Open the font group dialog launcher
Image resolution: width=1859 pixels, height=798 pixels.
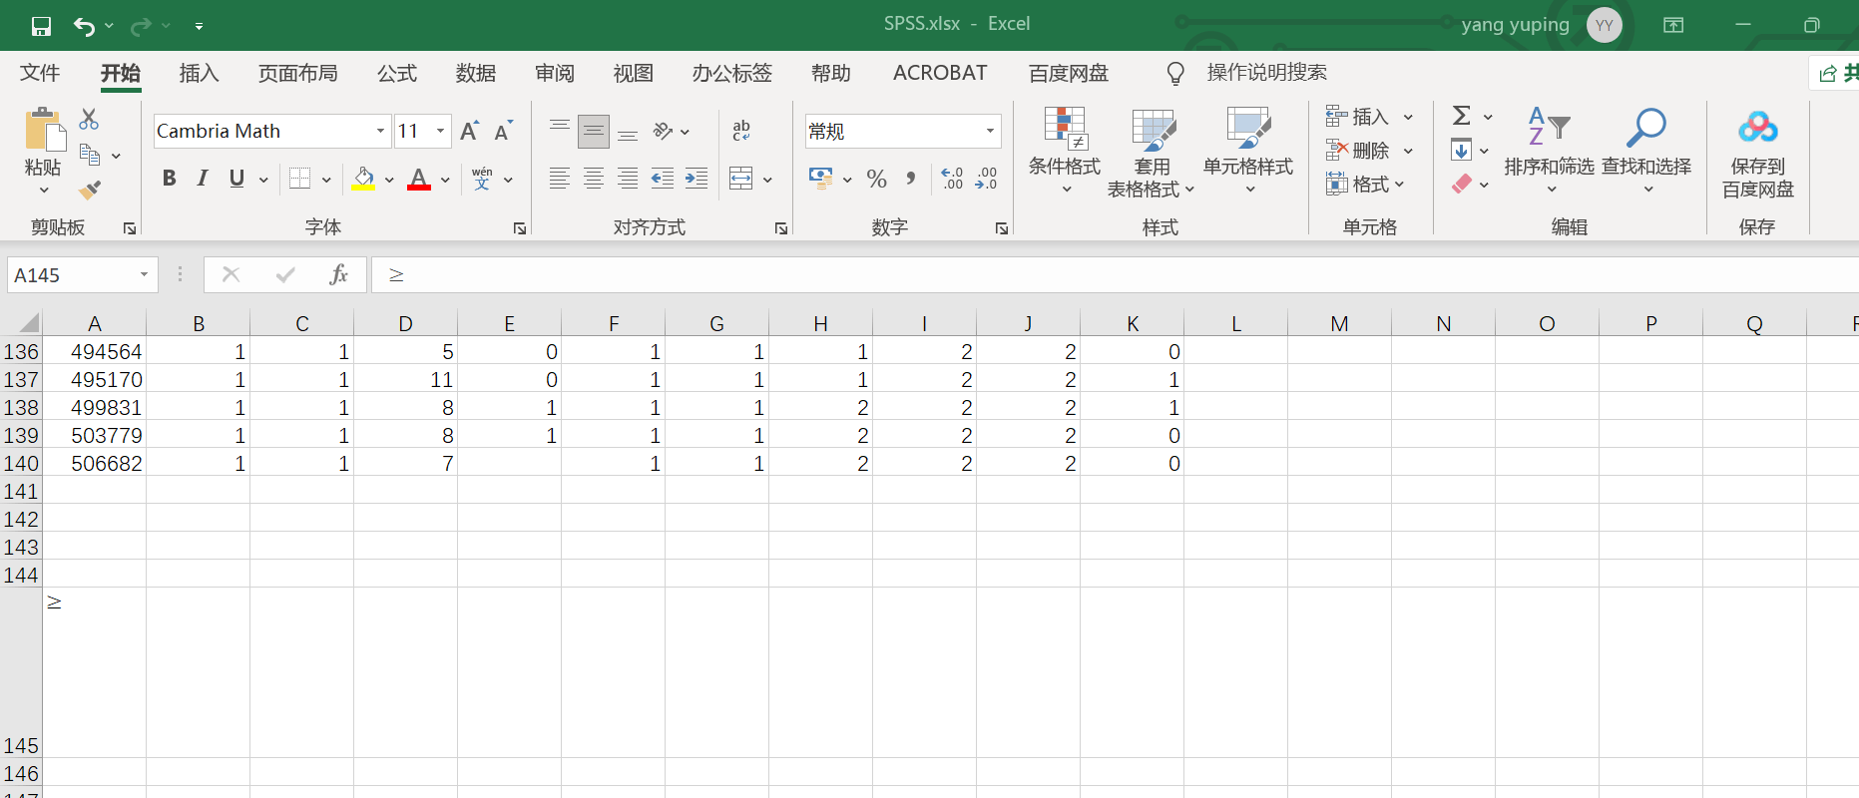(520, 228)
